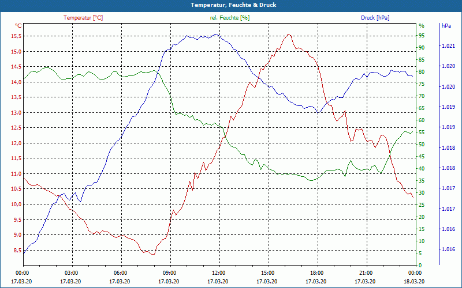Click the '15:00' time axis label
Screen dimensions: 462x288
[267, 272]
